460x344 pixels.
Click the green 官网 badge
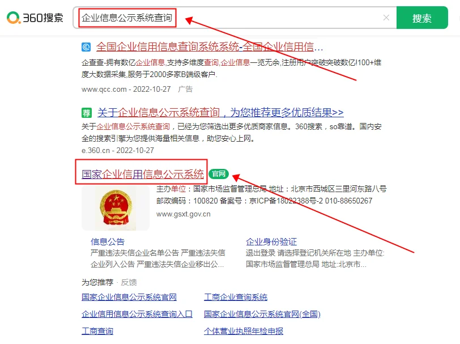tap(219, 174)
